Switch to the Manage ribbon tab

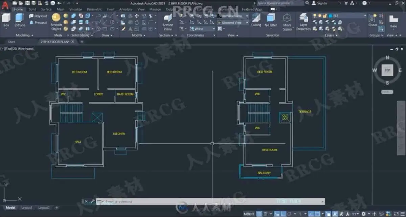click(155, 9)
